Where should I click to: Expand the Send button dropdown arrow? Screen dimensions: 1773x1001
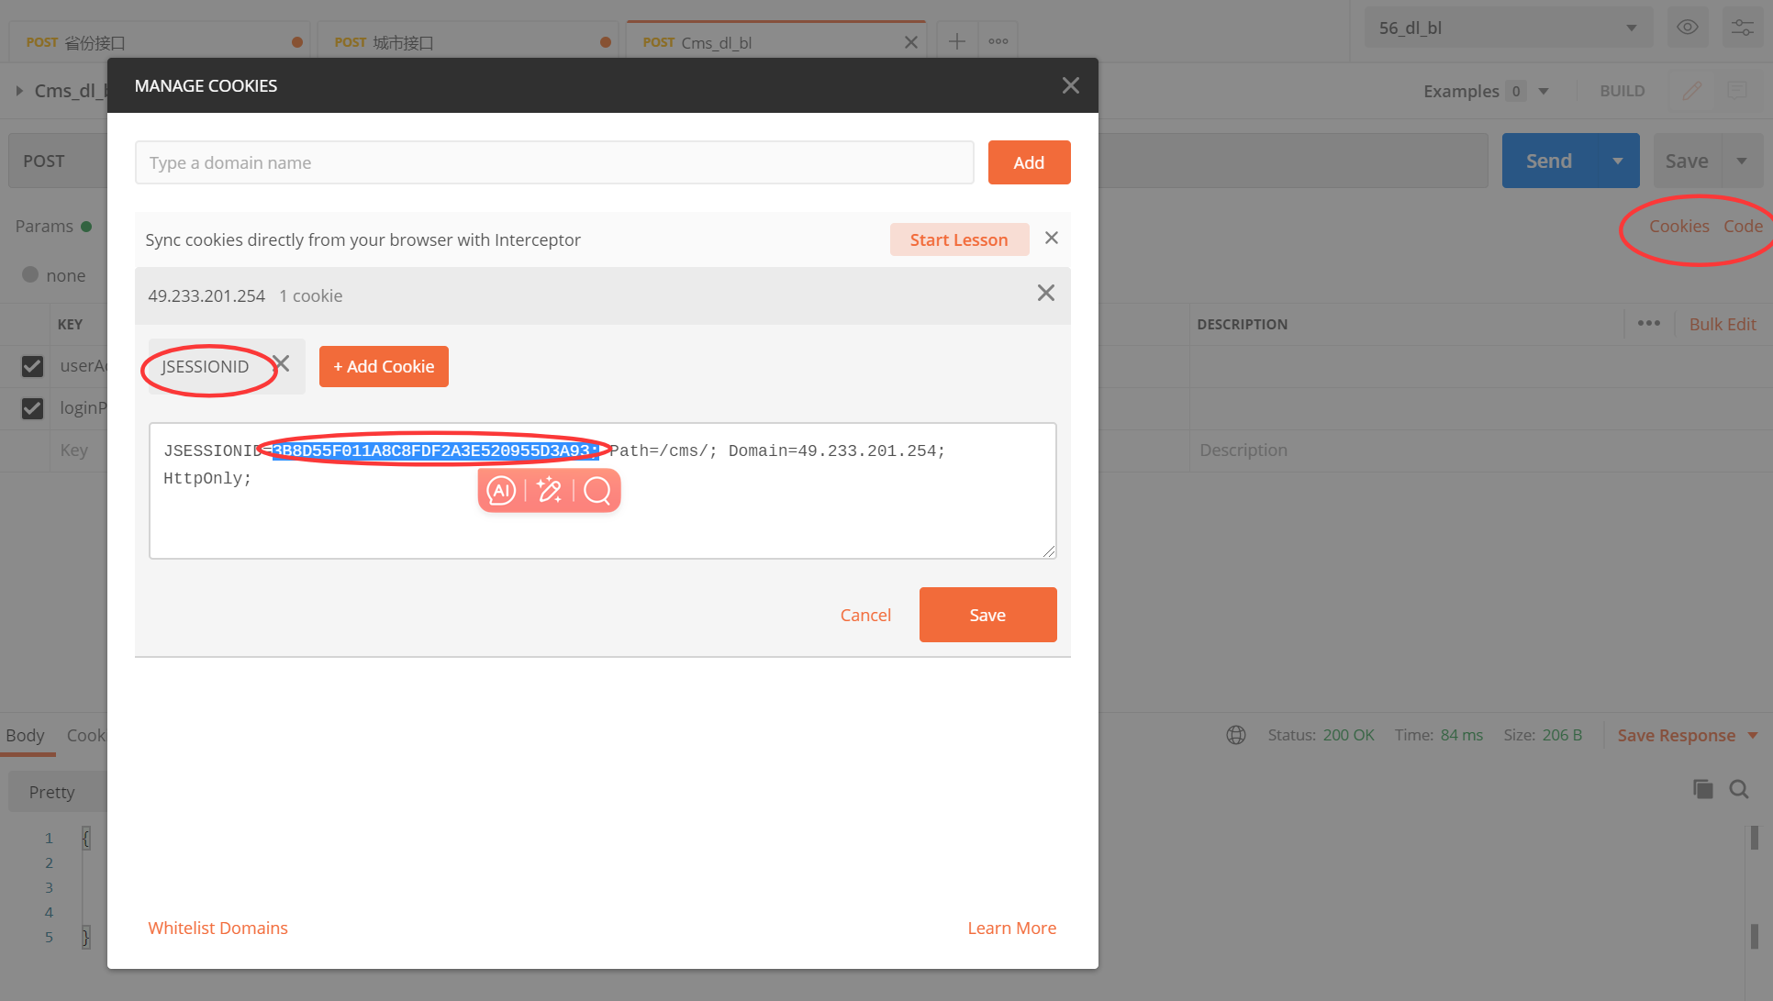[x=1617, y=161]
